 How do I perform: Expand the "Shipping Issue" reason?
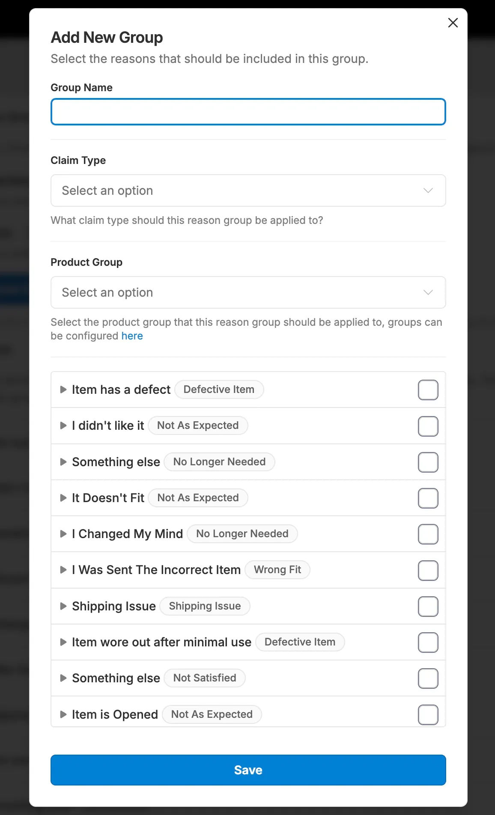coord(63,606)
